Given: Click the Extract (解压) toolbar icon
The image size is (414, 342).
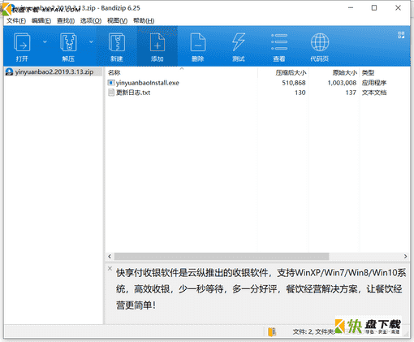Looking at the screenshot, I should 68,46.
